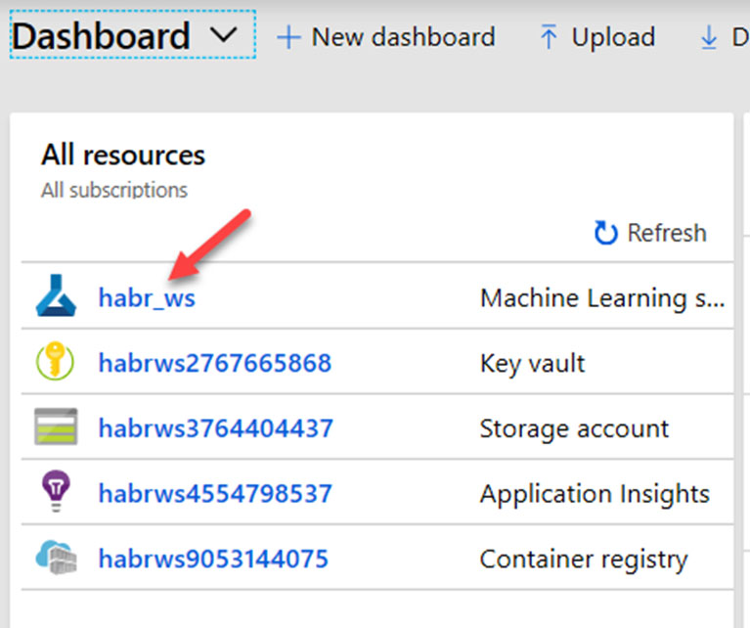Viewport: 750px width, 628px height.
Task: Click the Application Insights lightbulb icon
Action: click(x=56, y=492)
